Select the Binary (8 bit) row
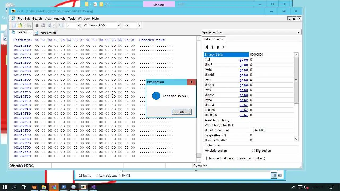 pyautogui.click(x=249, y=55)
